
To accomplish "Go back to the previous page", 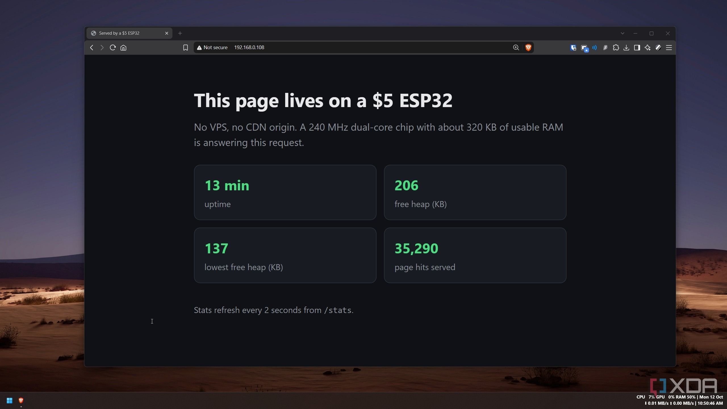I will pos(91,47).
